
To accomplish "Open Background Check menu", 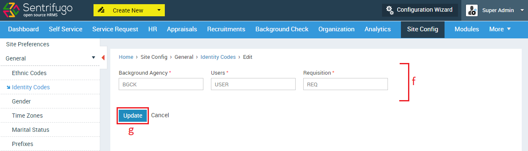I will pyautogui.click(x=282, y=29).
